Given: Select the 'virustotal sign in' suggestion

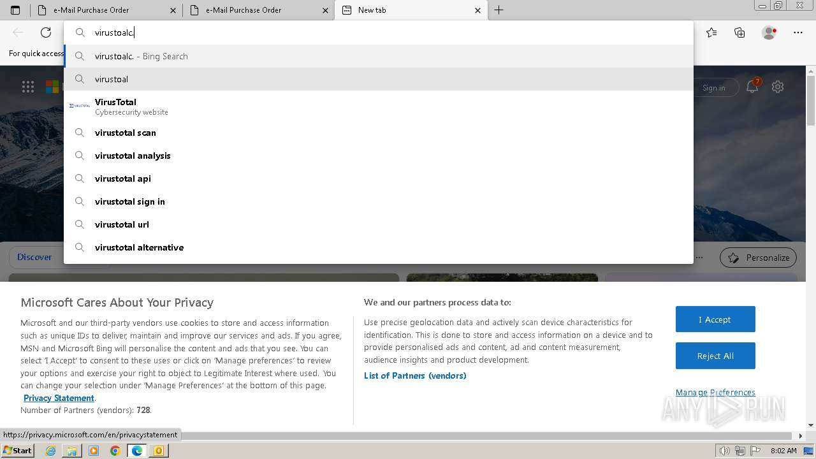Looking at the screenshot, I should [x=379, y=201].
